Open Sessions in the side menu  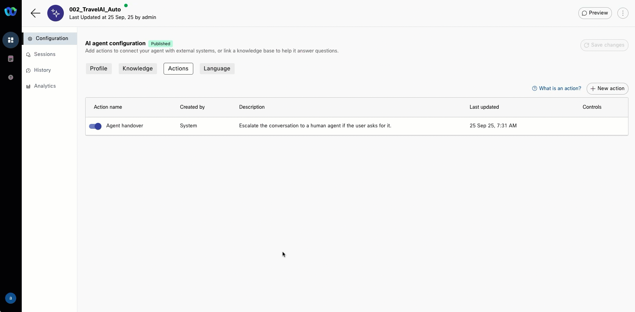[45, 55]
